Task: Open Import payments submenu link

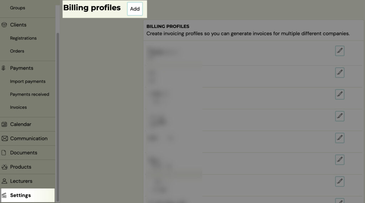Action: [x=28, y=82]
